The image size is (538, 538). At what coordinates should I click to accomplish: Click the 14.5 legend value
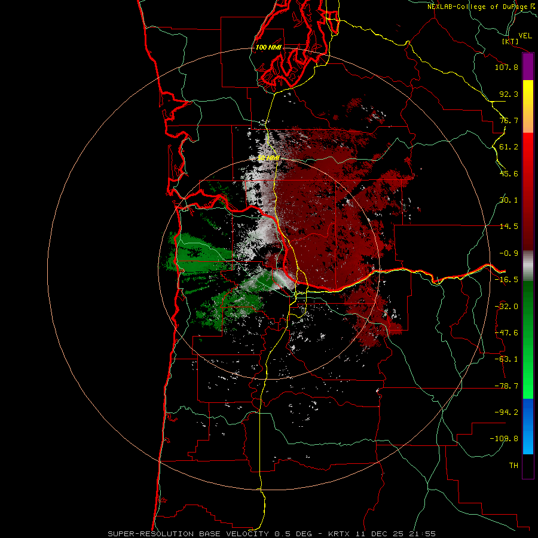pyautogui.click(x=509, y=227)
